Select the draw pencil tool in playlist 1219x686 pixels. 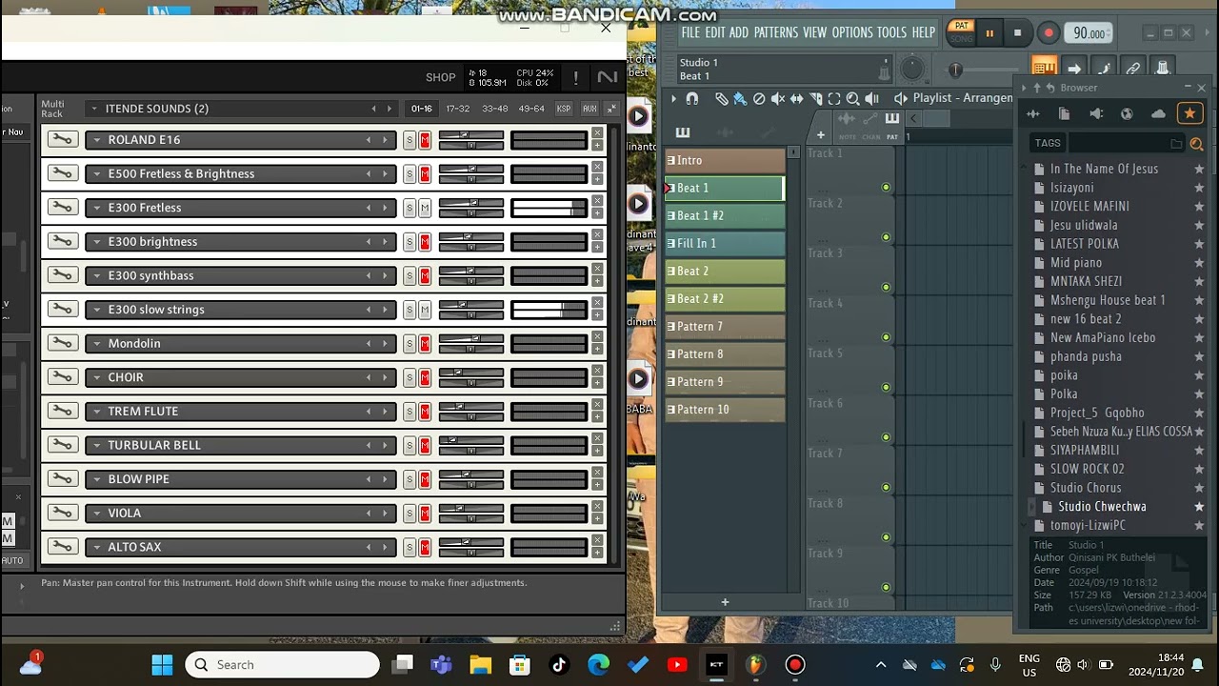[x=721, y=98]
